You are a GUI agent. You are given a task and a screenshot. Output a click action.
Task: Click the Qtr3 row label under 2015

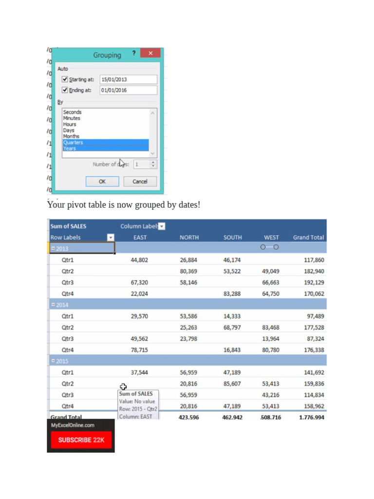[67, 395]
